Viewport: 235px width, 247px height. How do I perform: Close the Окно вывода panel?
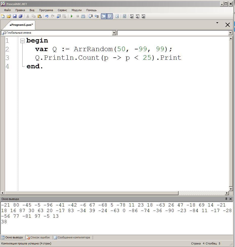point(230,199)
